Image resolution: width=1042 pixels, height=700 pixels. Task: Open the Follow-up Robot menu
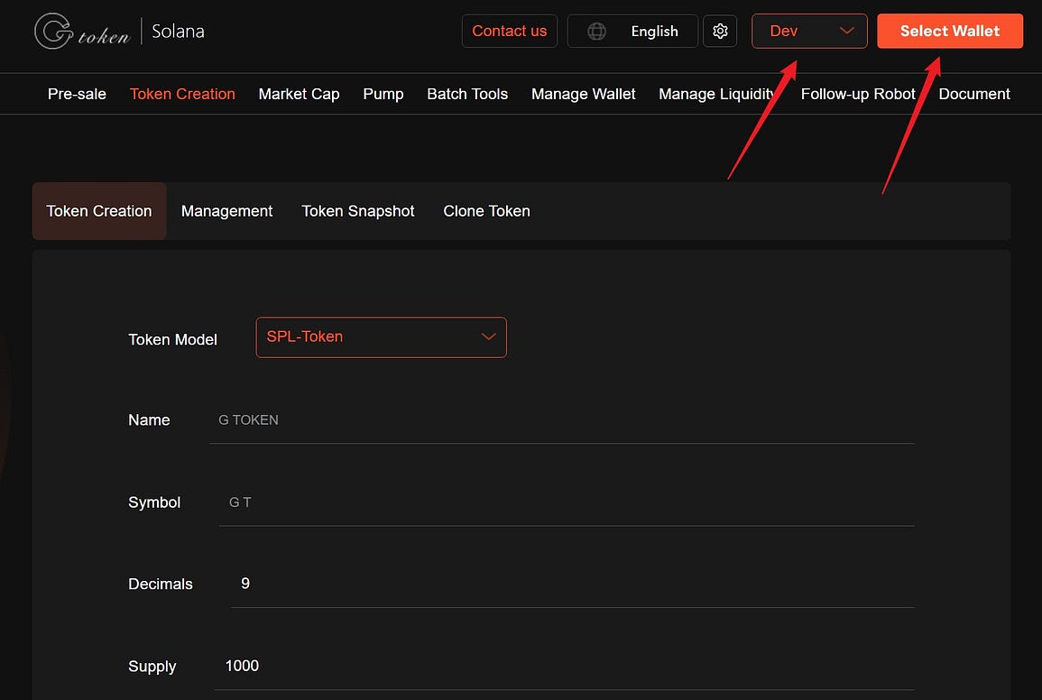[858, 94]
